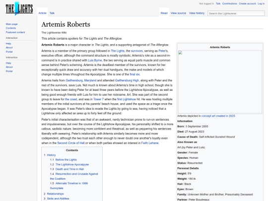Viewport: 268px width, 201px height.
Task: Click Portal in second Interaction group
Action: [x=9, y=71]
